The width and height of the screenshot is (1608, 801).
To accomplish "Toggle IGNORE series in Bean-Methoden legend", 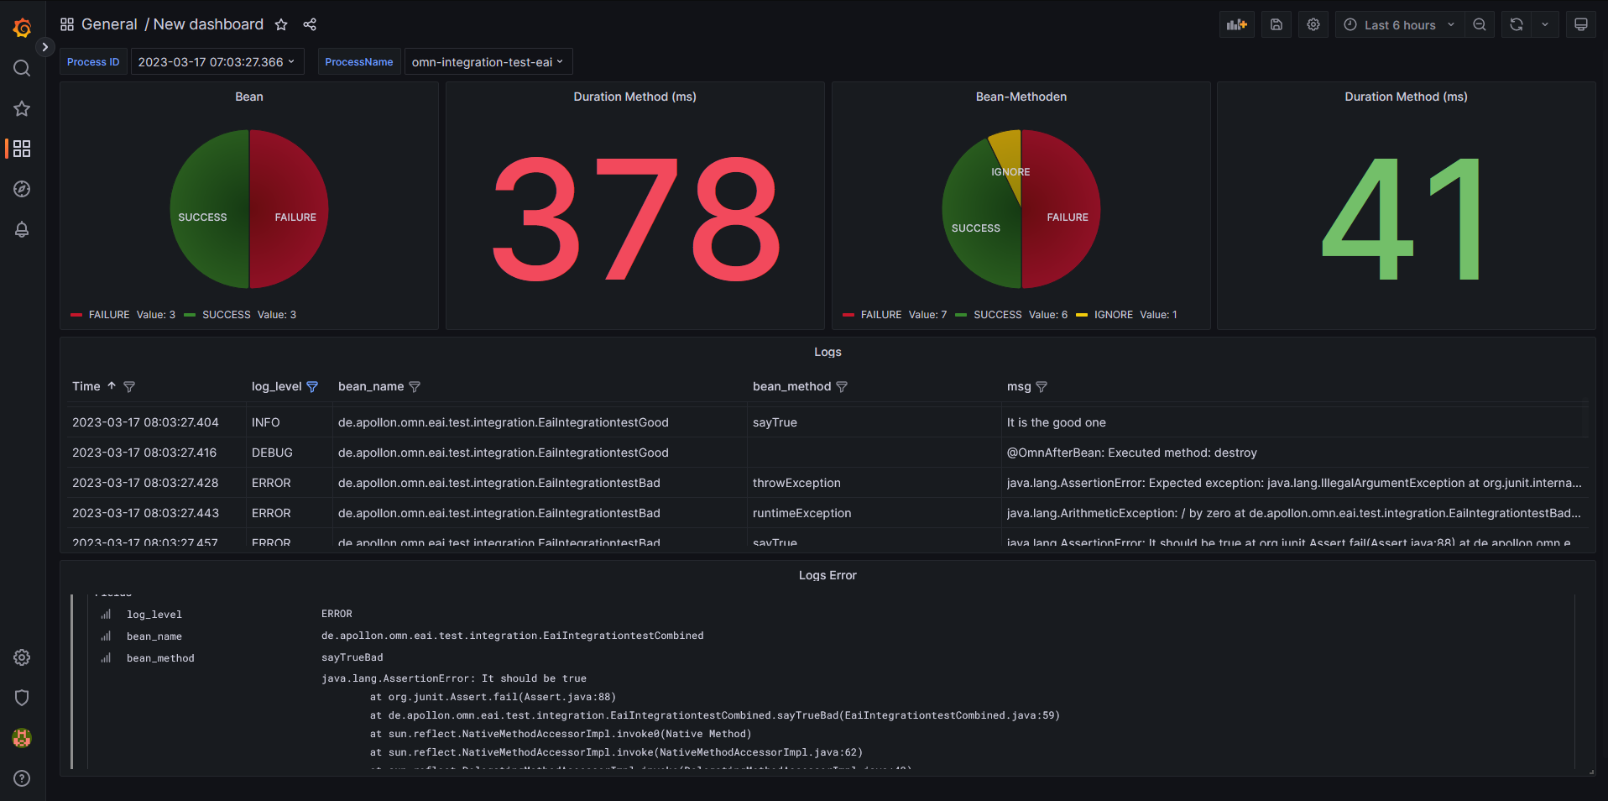I will 1113,315.
